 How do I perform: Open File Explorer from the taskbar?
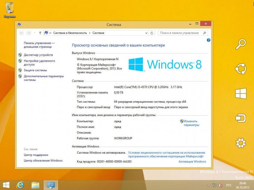point(36,185)
